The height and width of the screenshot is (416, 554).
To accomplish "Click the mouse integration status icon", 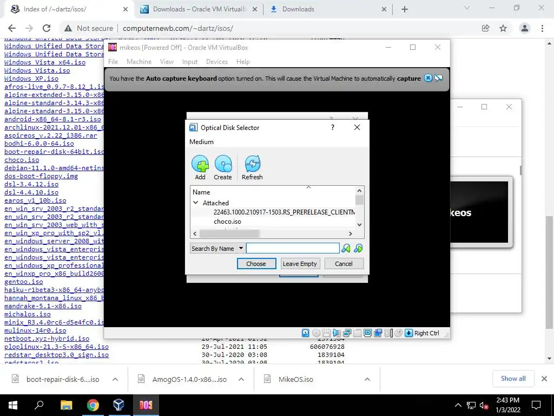I will tap(399, 333).
